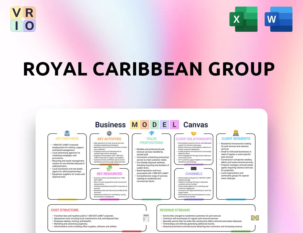This screenshot has height=233, width=303.
Task: Click 'Employee salaries, training, and benefits' bullet
Action: click(72, 221)
